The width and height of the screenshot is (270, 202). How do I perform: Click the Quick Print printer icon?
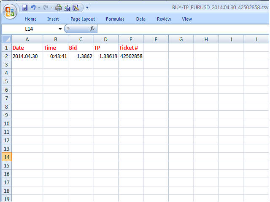58,8
